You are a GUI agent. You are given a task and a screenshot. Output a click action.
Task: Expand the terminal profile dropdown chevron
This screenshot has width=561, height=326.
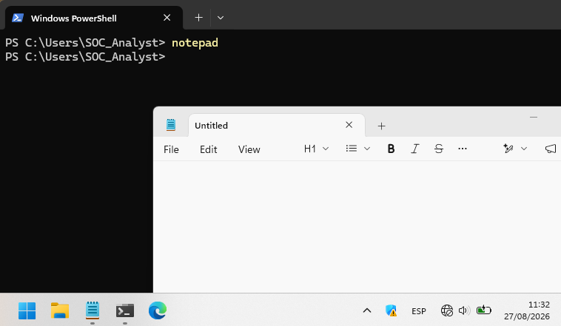point(221,18)
